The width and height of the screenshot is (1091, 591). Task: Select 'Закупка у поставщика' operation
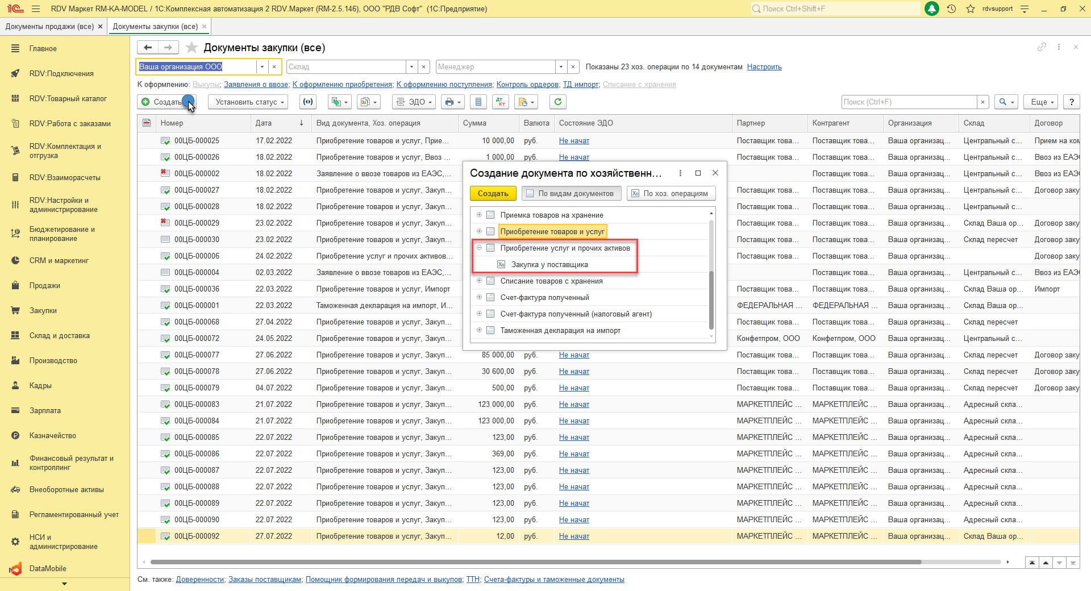point(549,264)
